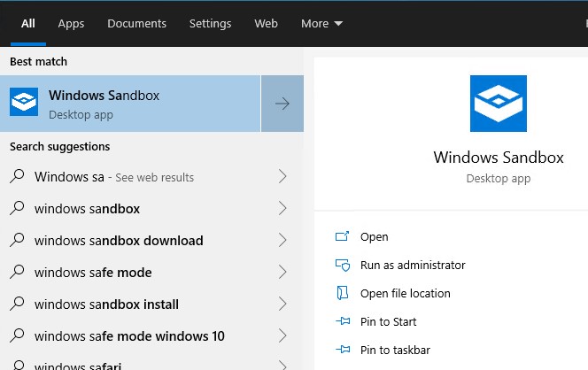Click the Open icon in the actions list
The image size is (588, 370).
coord(342,236)
